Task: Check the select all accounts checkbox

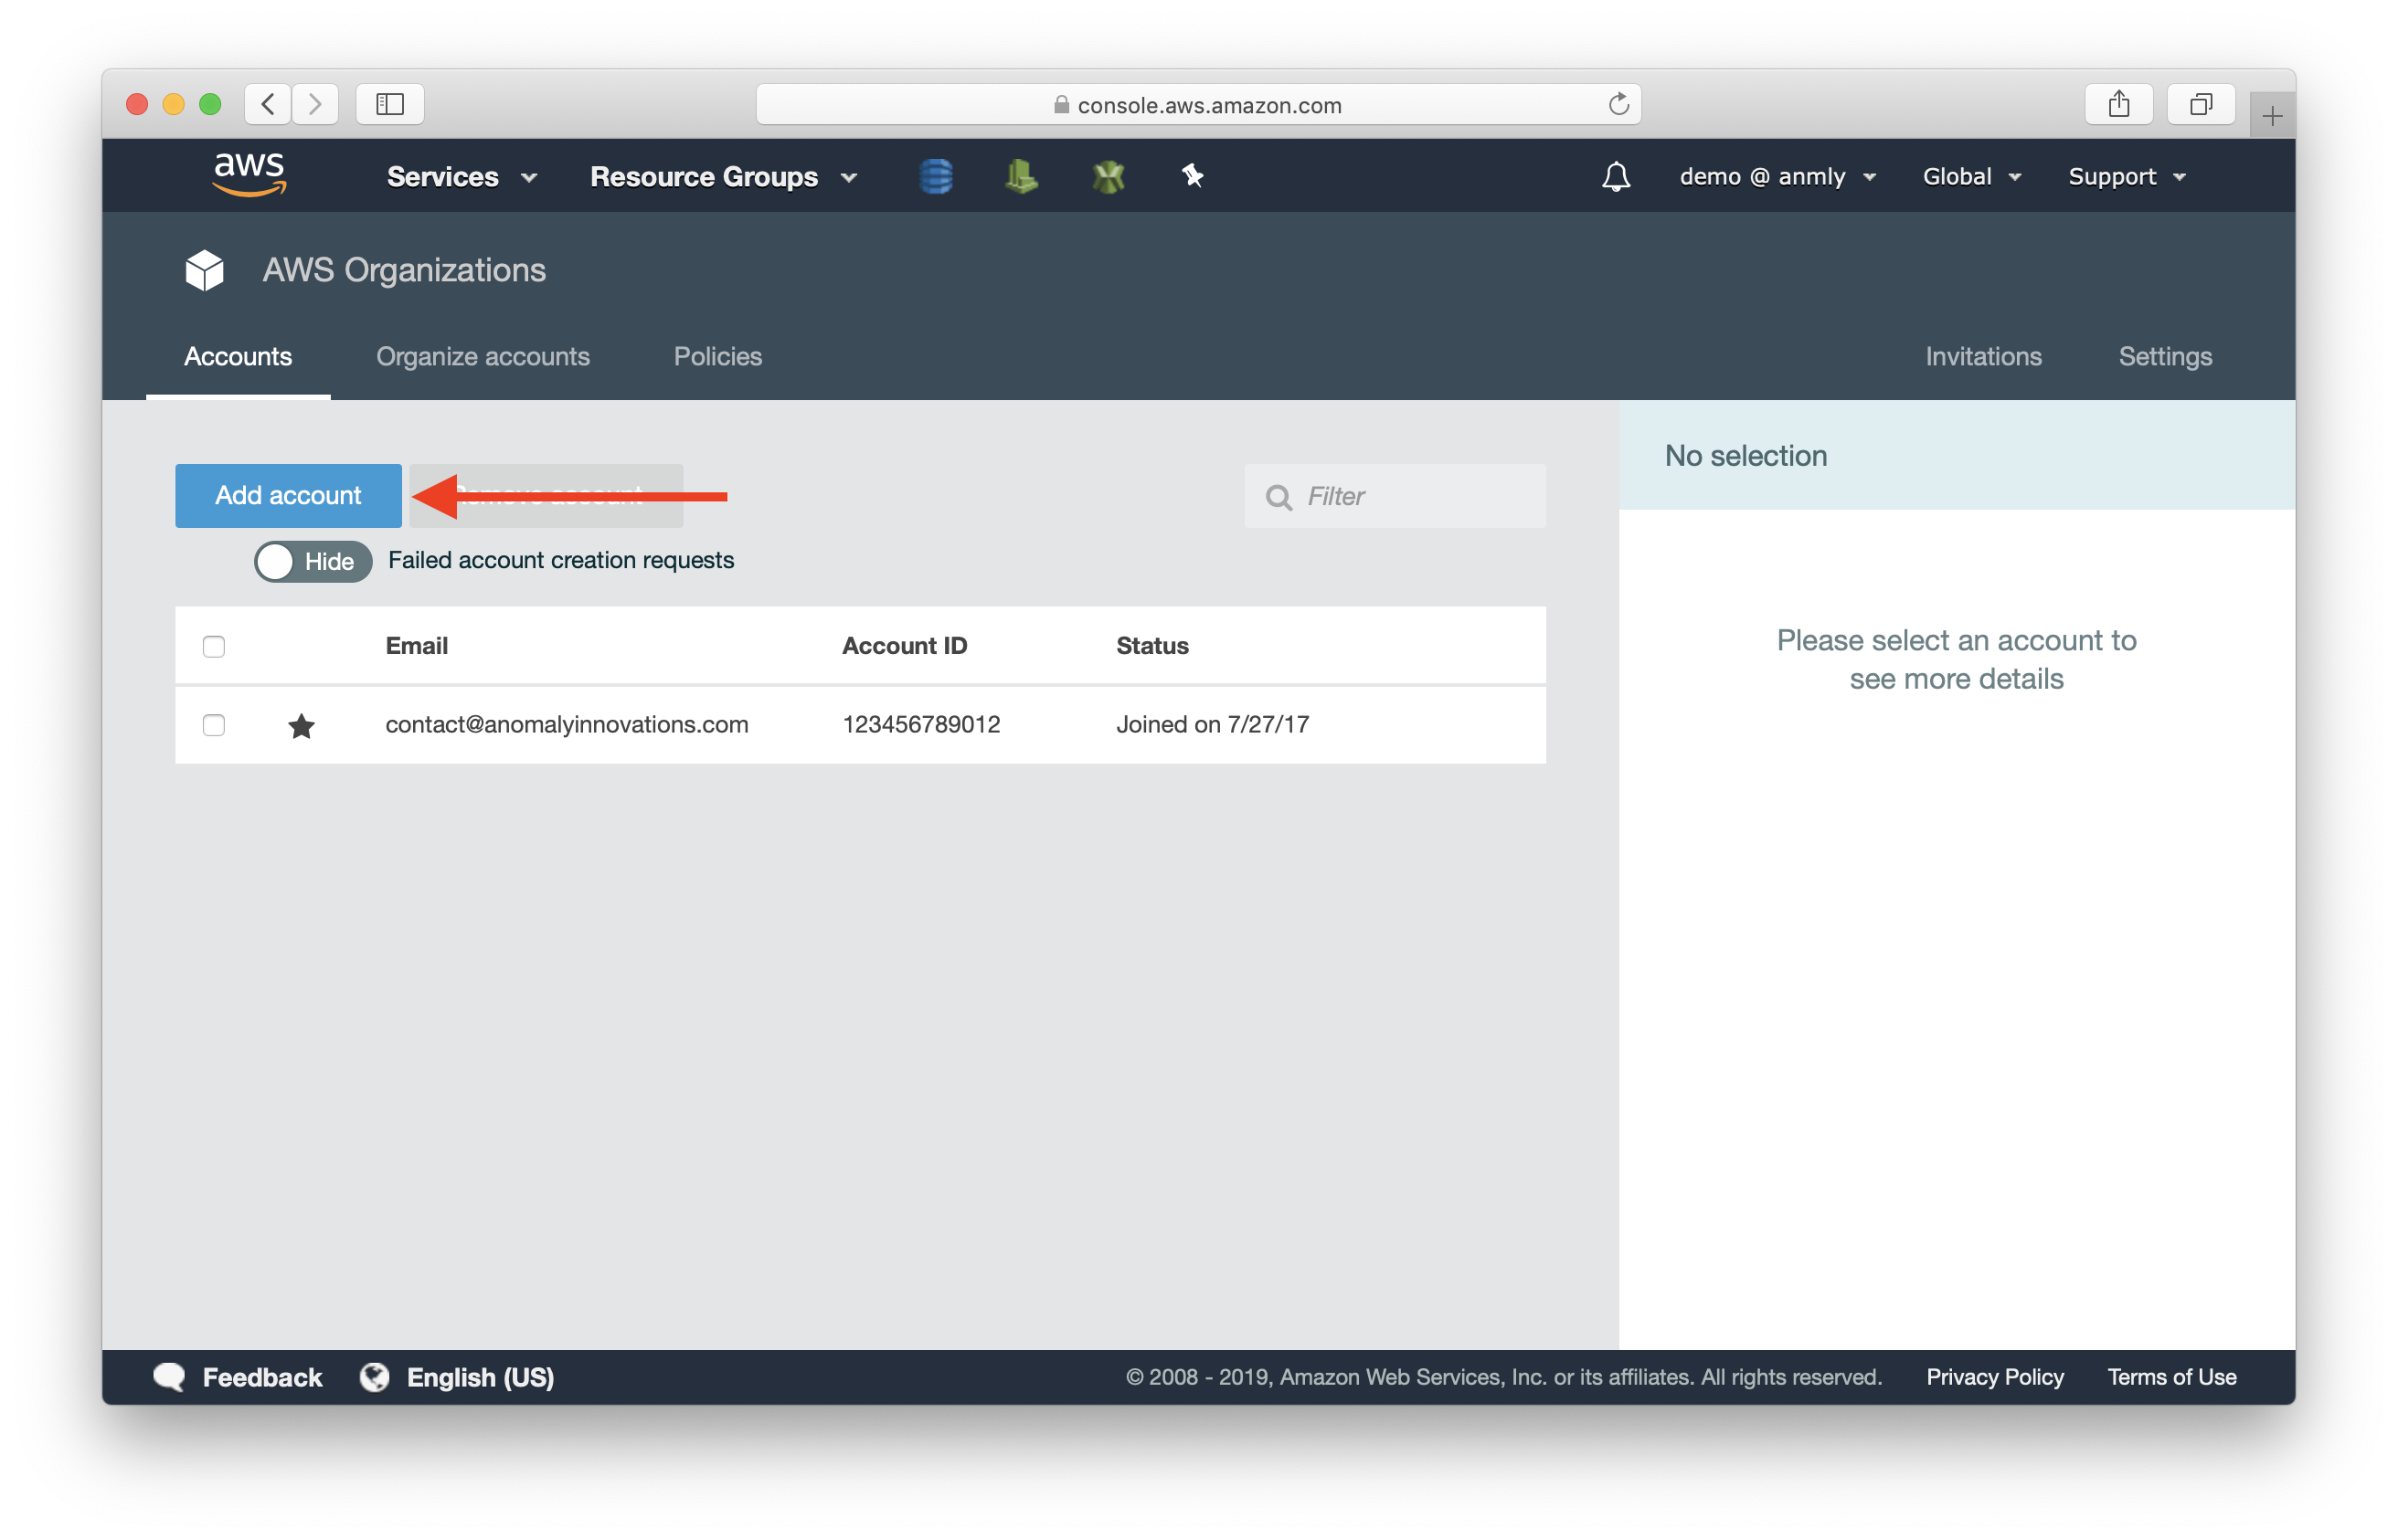Action: [x=213, y=644]
